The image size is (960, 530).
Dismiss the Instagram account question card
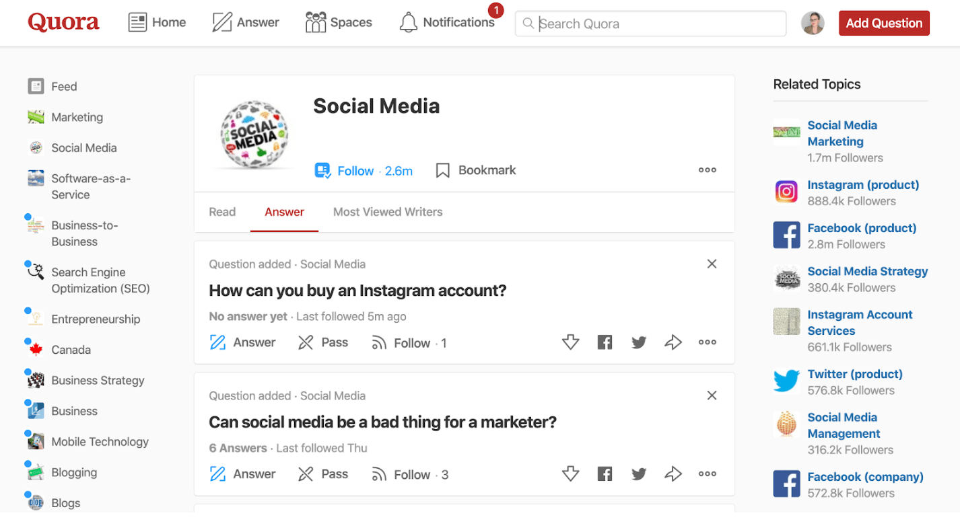712,264
